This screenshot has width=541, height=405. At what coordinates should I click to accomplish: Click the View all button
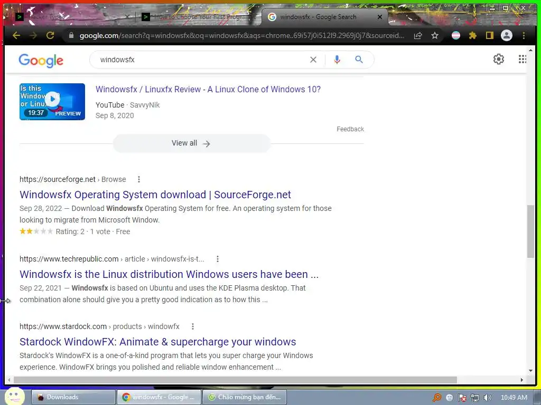pyautogui.click(x=191, y=143)
